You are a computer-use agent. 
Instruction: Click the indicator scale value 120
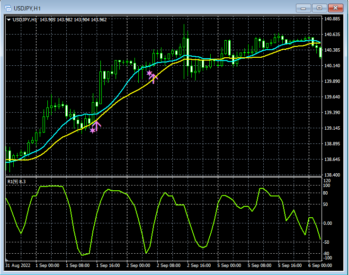[x=327, y=181]
